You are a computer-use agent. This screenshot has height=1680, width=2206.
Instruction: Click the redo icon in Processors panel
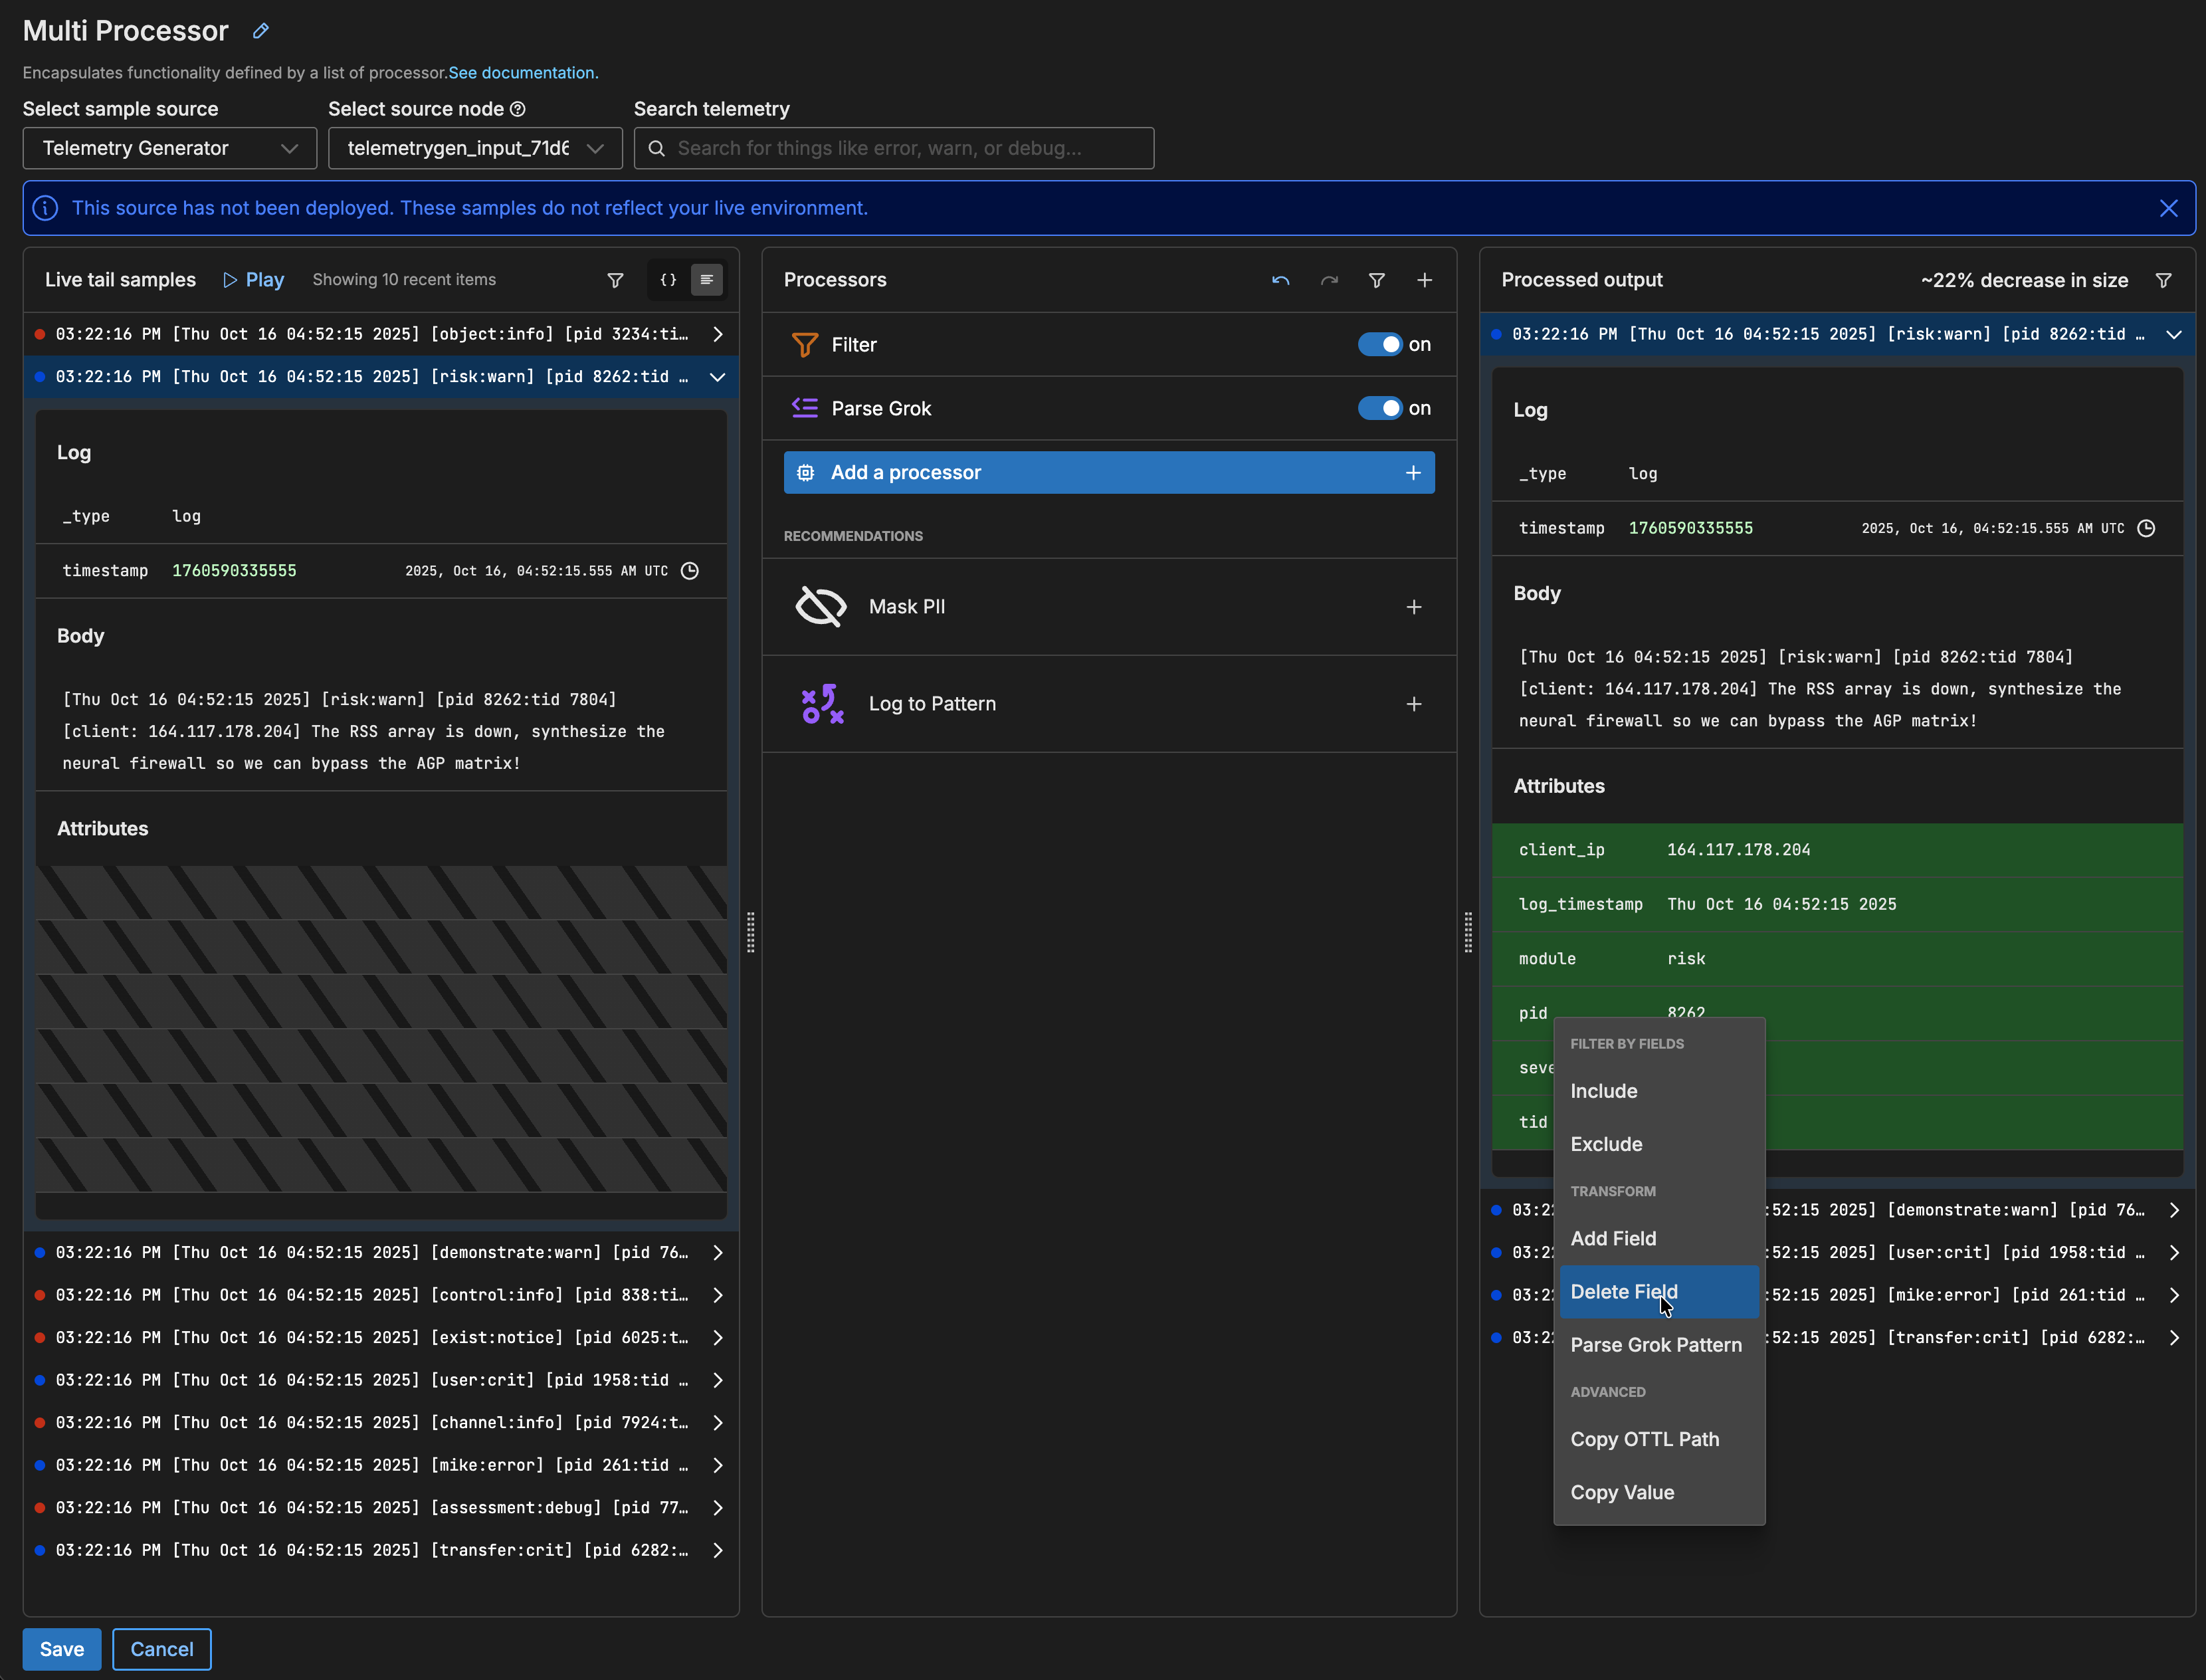click(x=1329, y=280)
